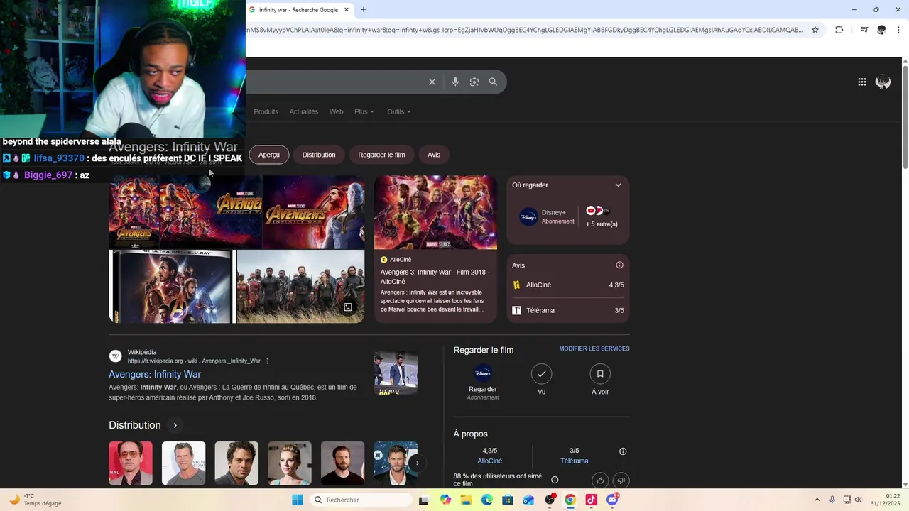Screen dimensions: 909x511
Task: Expand the Distribution section arrow
Action: [175, 425]
